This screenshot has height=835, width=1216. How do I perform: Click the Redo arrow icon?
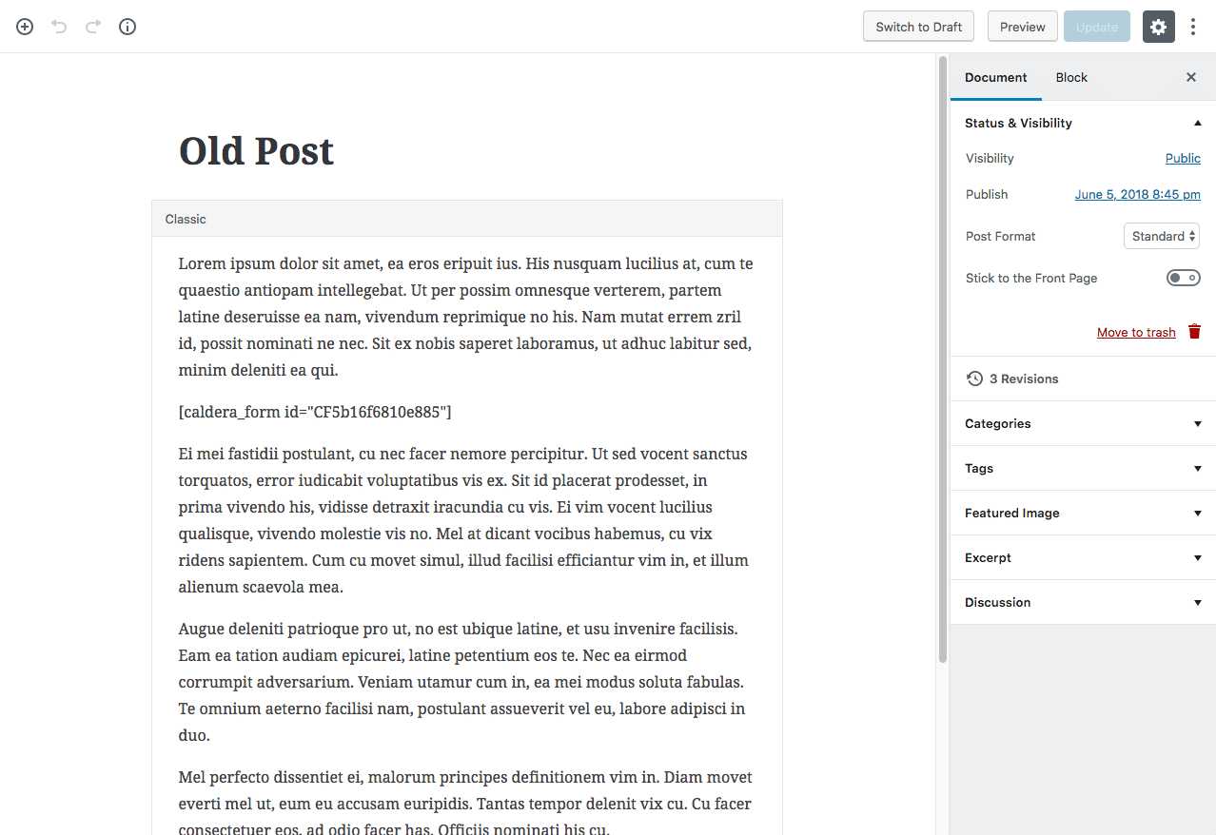(93, 27)
